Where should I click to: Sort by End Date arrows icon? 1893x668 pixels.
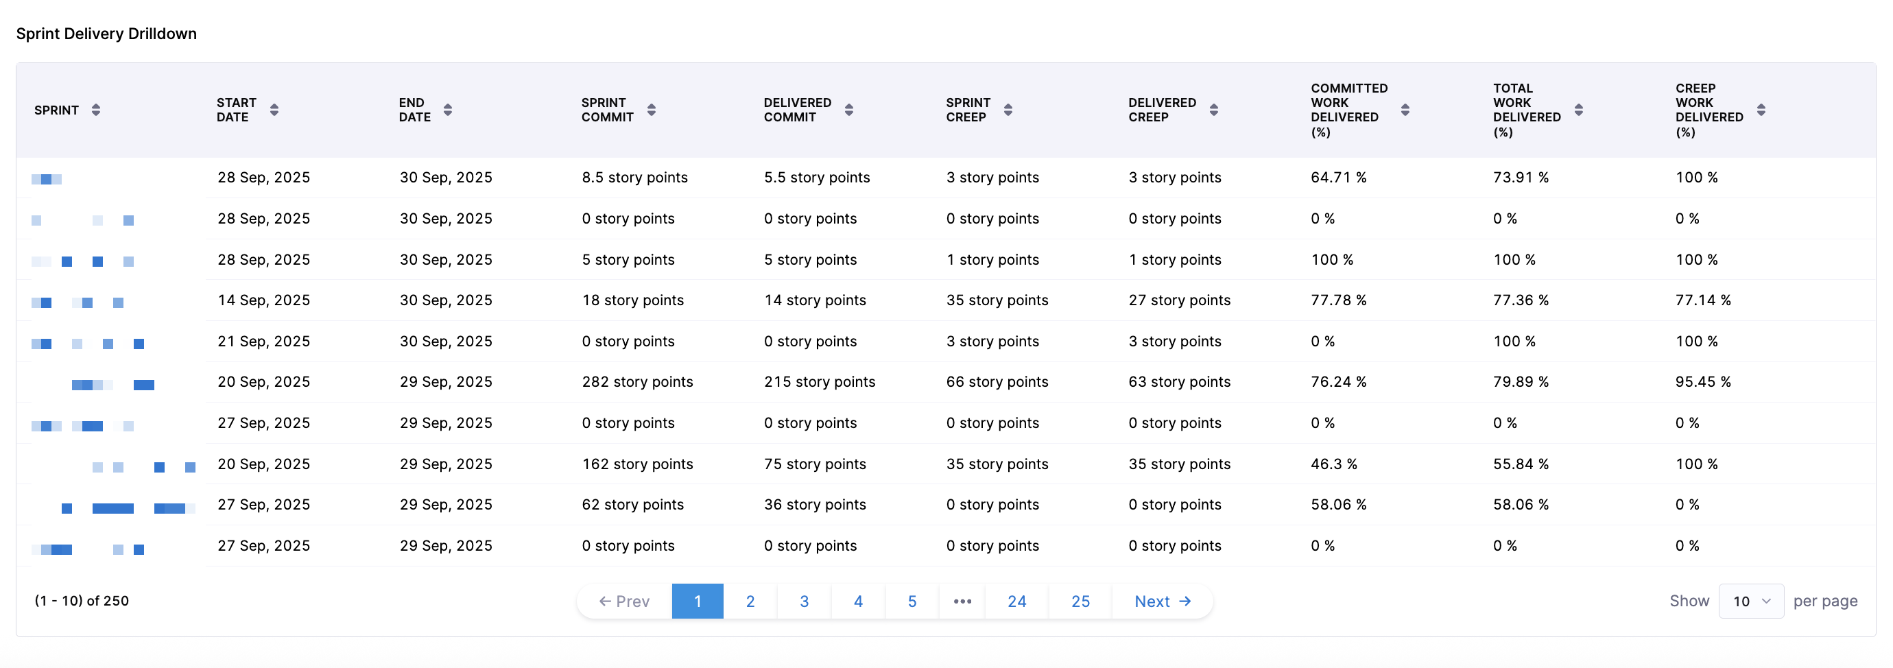[447, 110]
